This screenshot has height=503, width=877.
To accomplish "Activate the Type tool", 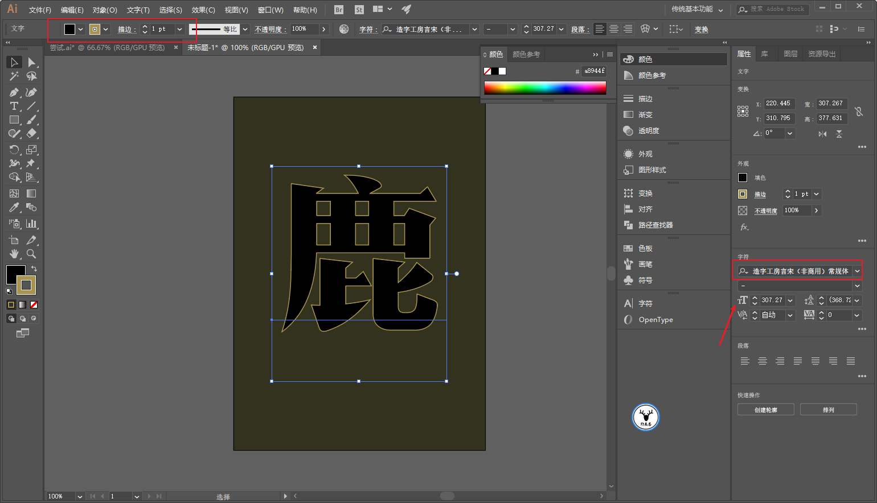I will 14,106.
